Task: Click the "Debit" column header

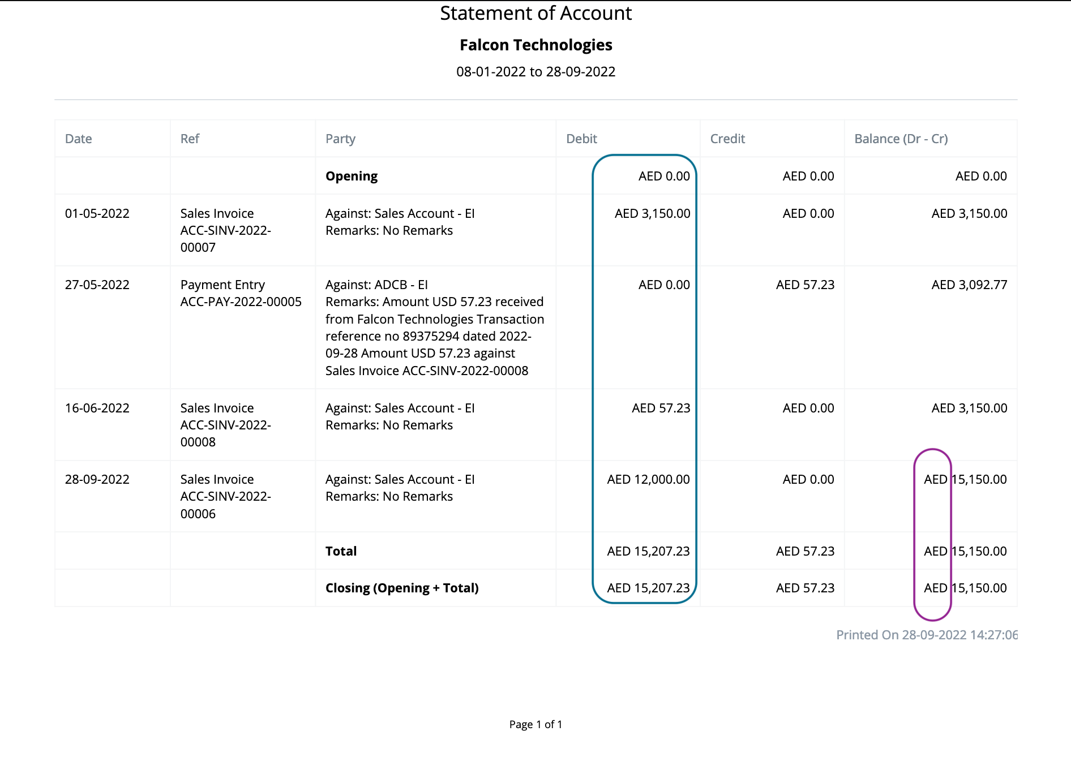Action: pyautogui.click(x=581, y=139)
